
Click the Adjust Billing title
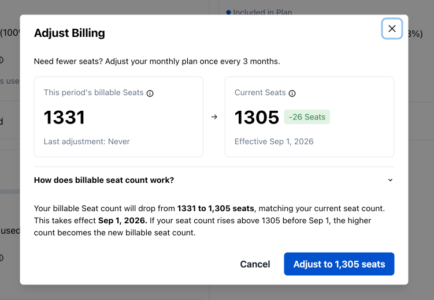click(x=69, y=33)
